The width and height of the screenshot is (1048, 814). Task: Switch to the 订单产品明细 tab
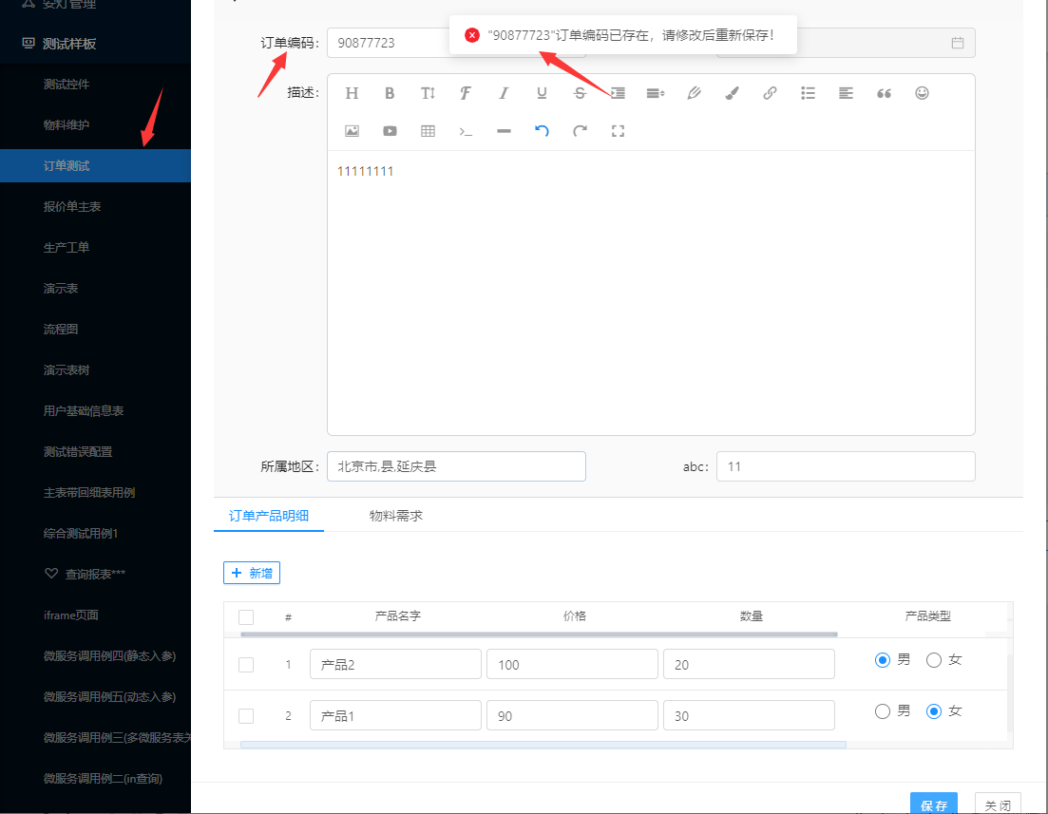(269, 516)
